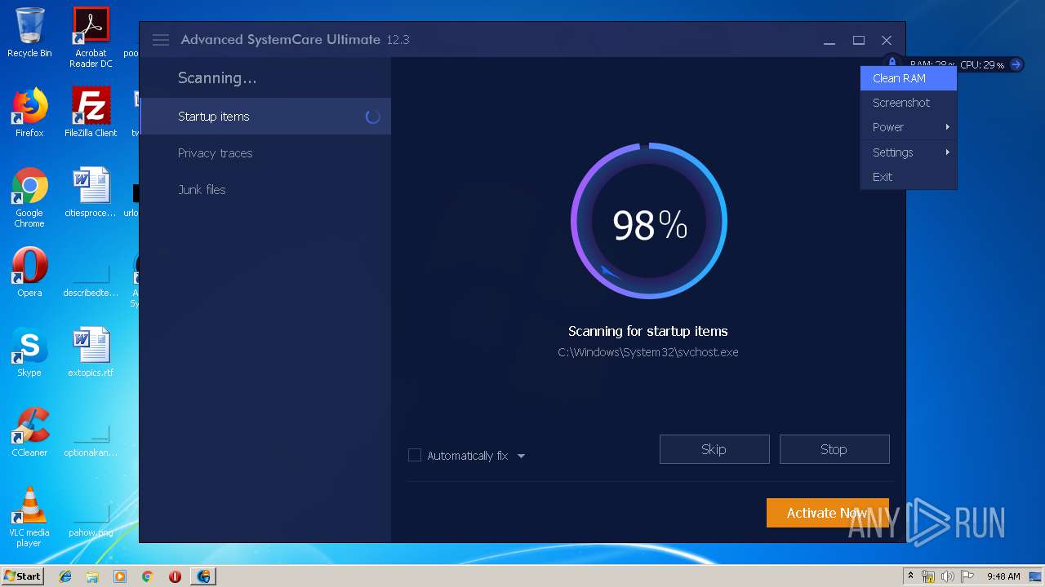Open Windows Explorer folder in taskbar
Screen dimensions: 1045x587
pyautogui.click(x=92, y=576)
